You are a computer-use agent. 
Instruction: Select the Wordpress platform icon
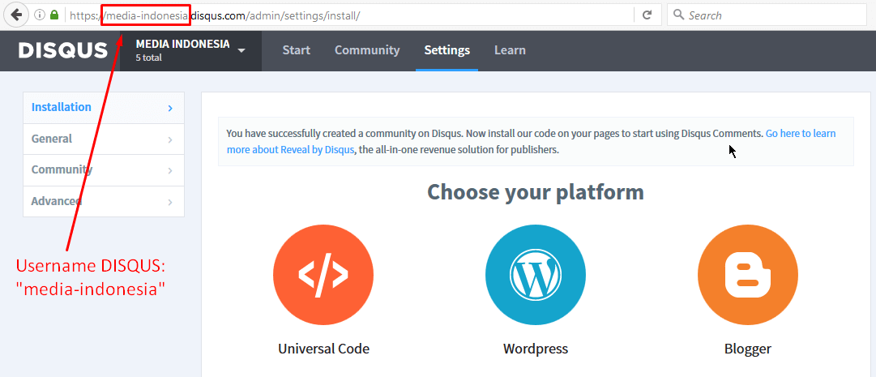coord(535,275)
